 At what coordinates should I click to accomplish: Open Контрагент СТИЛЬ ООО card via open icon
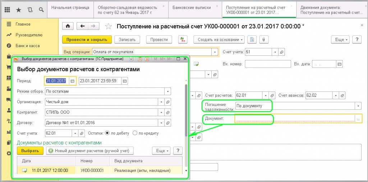(168, 112)
